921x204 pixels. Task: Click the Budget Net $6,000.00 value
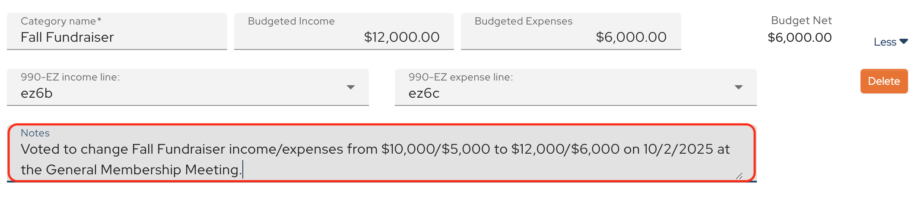pos(800,37)
